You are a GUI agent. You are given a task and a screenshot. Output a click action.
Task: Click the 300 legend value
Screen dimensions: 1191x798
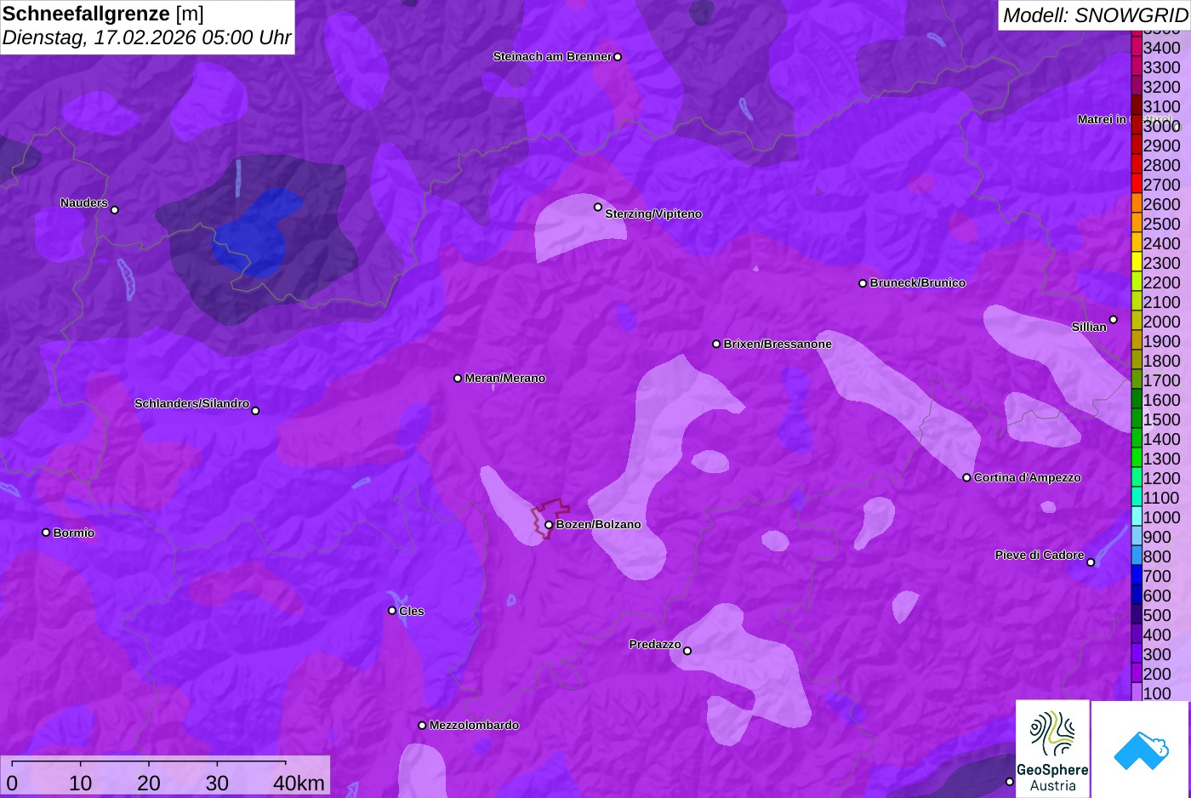(x=1157, y=654)
